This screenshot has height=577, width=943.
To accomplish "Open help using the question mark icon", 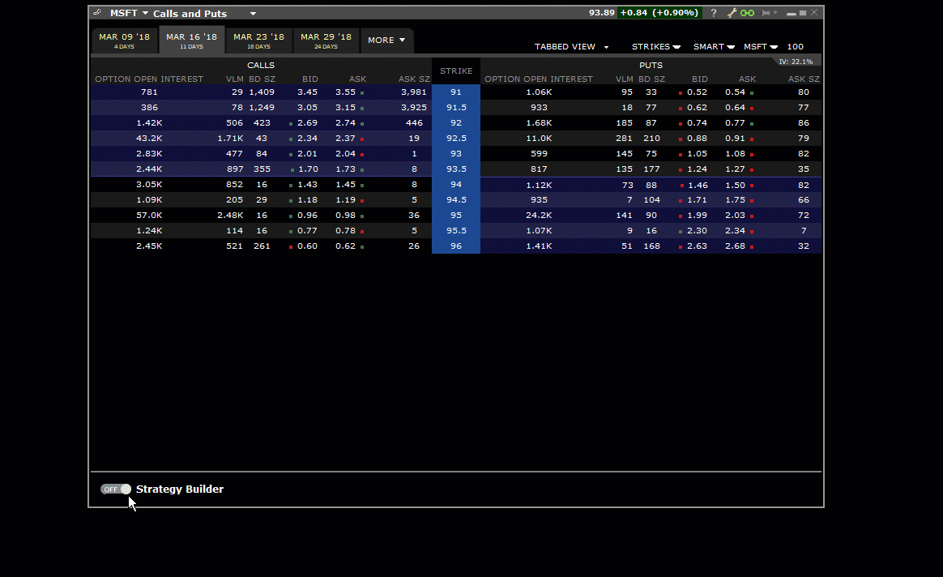I will 714,13.
